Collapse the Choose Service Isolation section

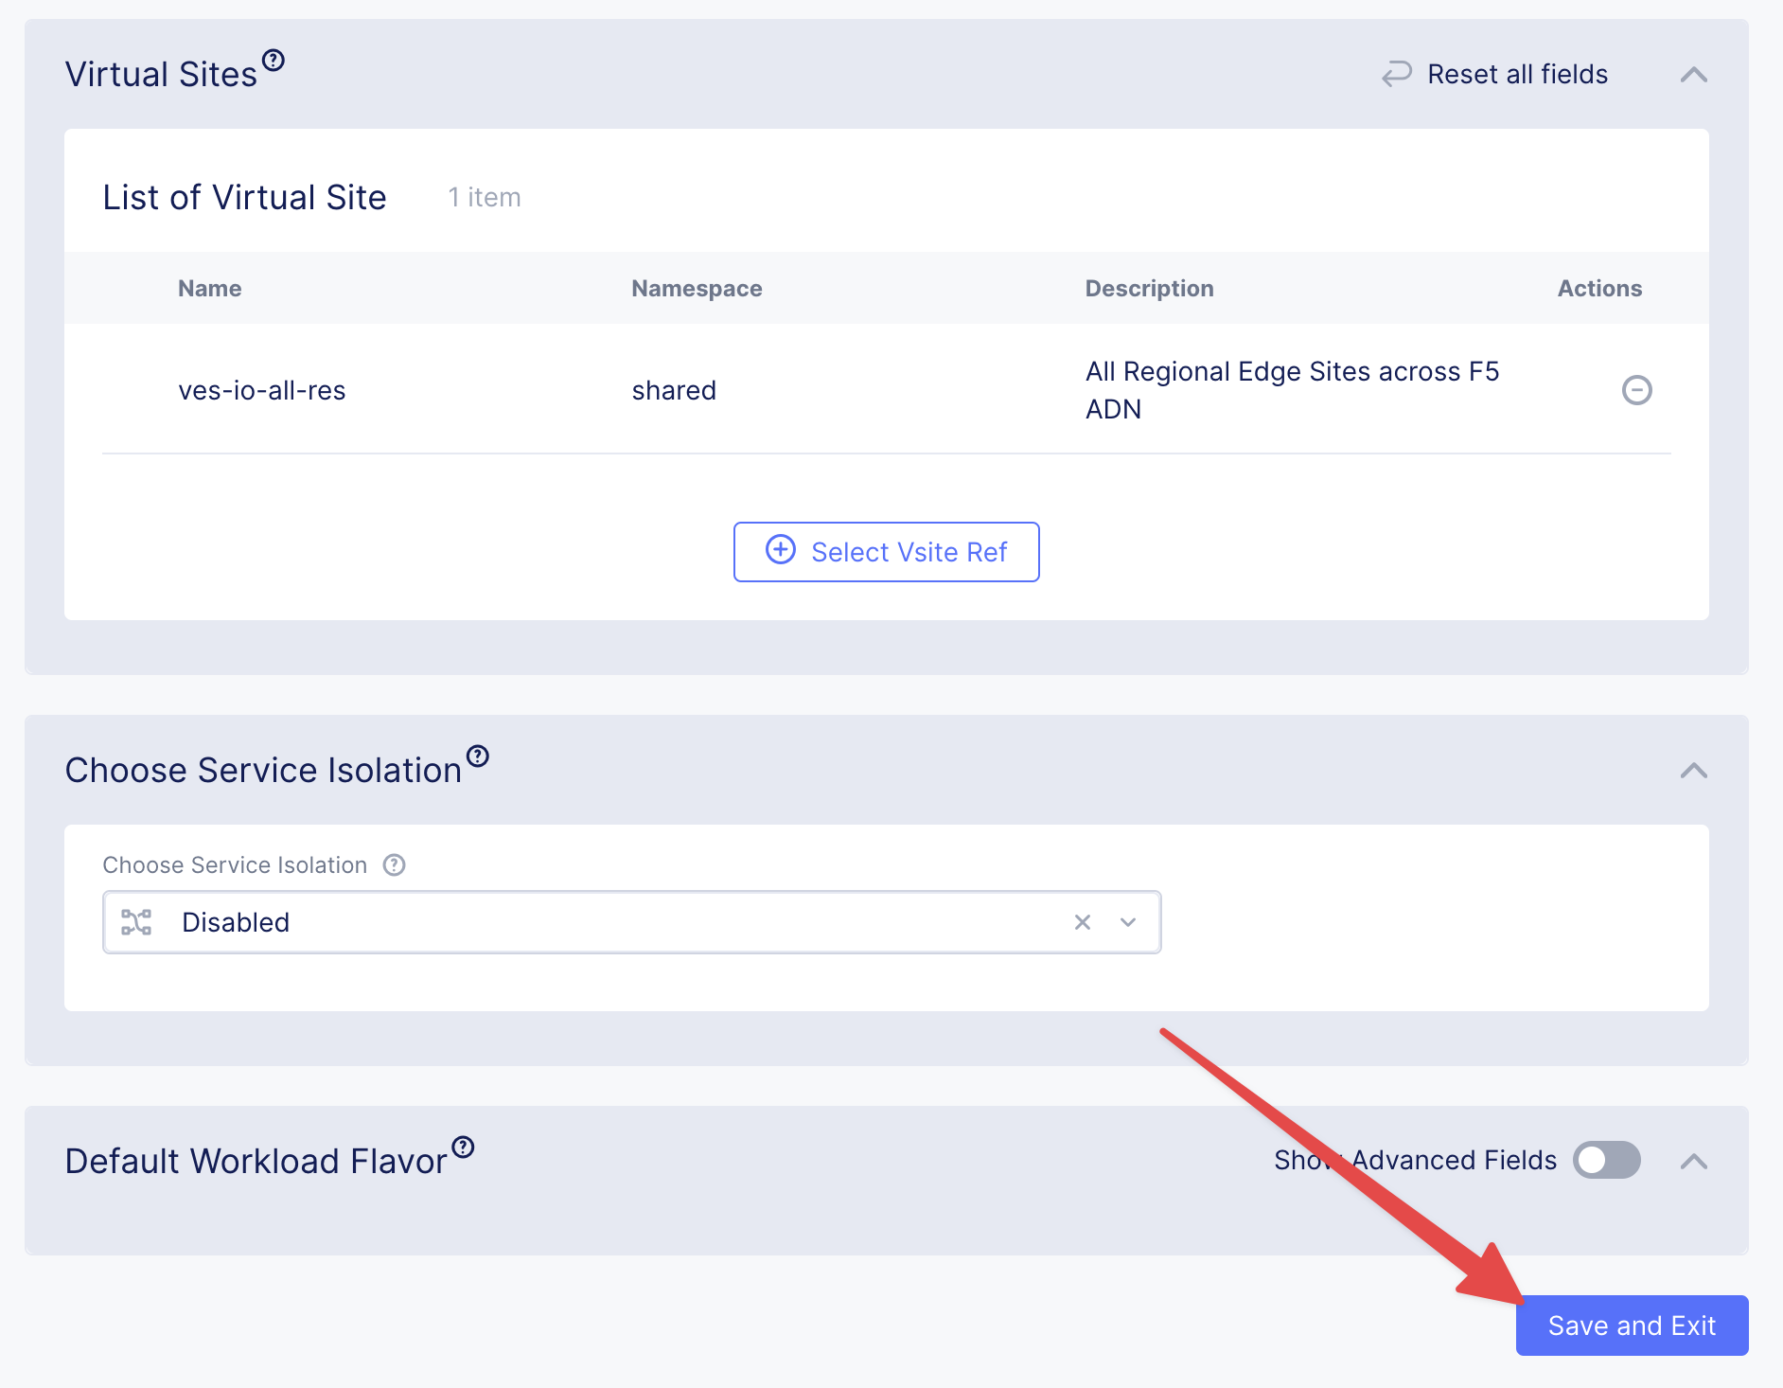[1693, 771]
